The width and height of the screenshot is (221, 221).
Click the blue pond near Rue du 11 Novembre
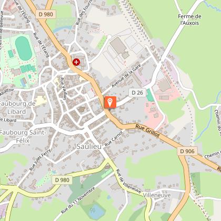click(96, 211)
